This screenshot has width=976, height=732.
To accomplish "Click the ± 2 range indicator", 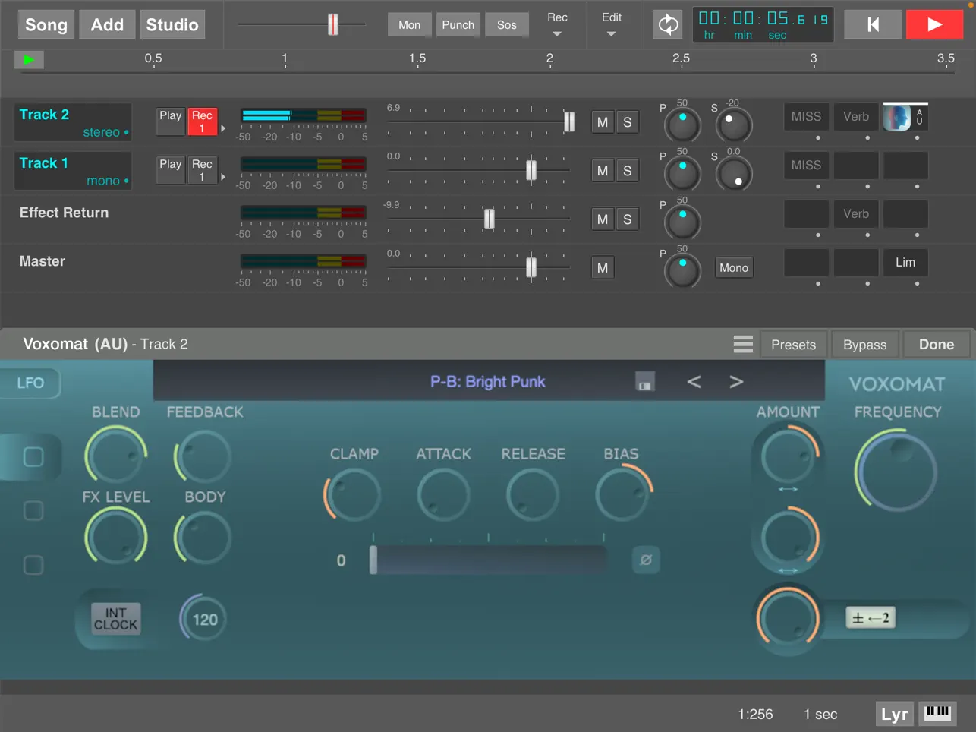I will 871,618.
